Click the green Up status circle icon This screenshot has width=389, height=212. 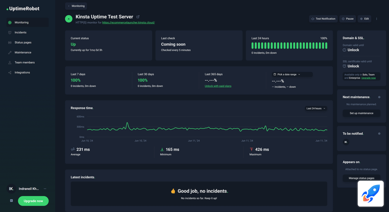tap(69, 19)
